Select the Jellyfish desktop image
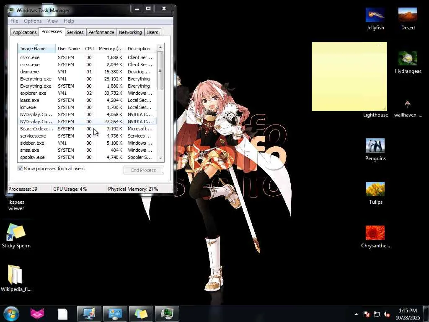 coord(375,18)
